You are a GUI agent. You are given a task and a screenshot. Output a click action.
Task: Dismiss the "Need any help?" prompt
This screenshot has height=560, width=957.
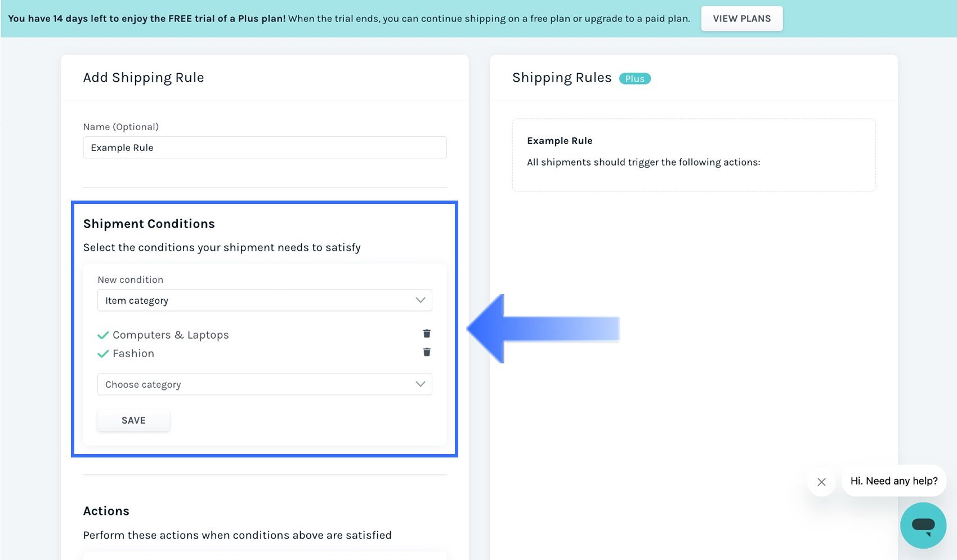click(821, 482)
